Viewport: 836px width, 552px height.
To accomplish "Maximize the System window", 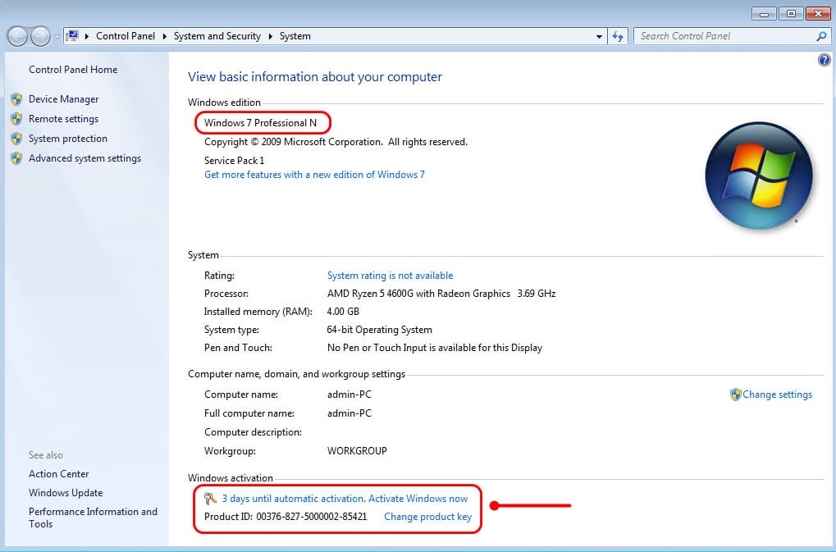I will (x=791, y=14).
